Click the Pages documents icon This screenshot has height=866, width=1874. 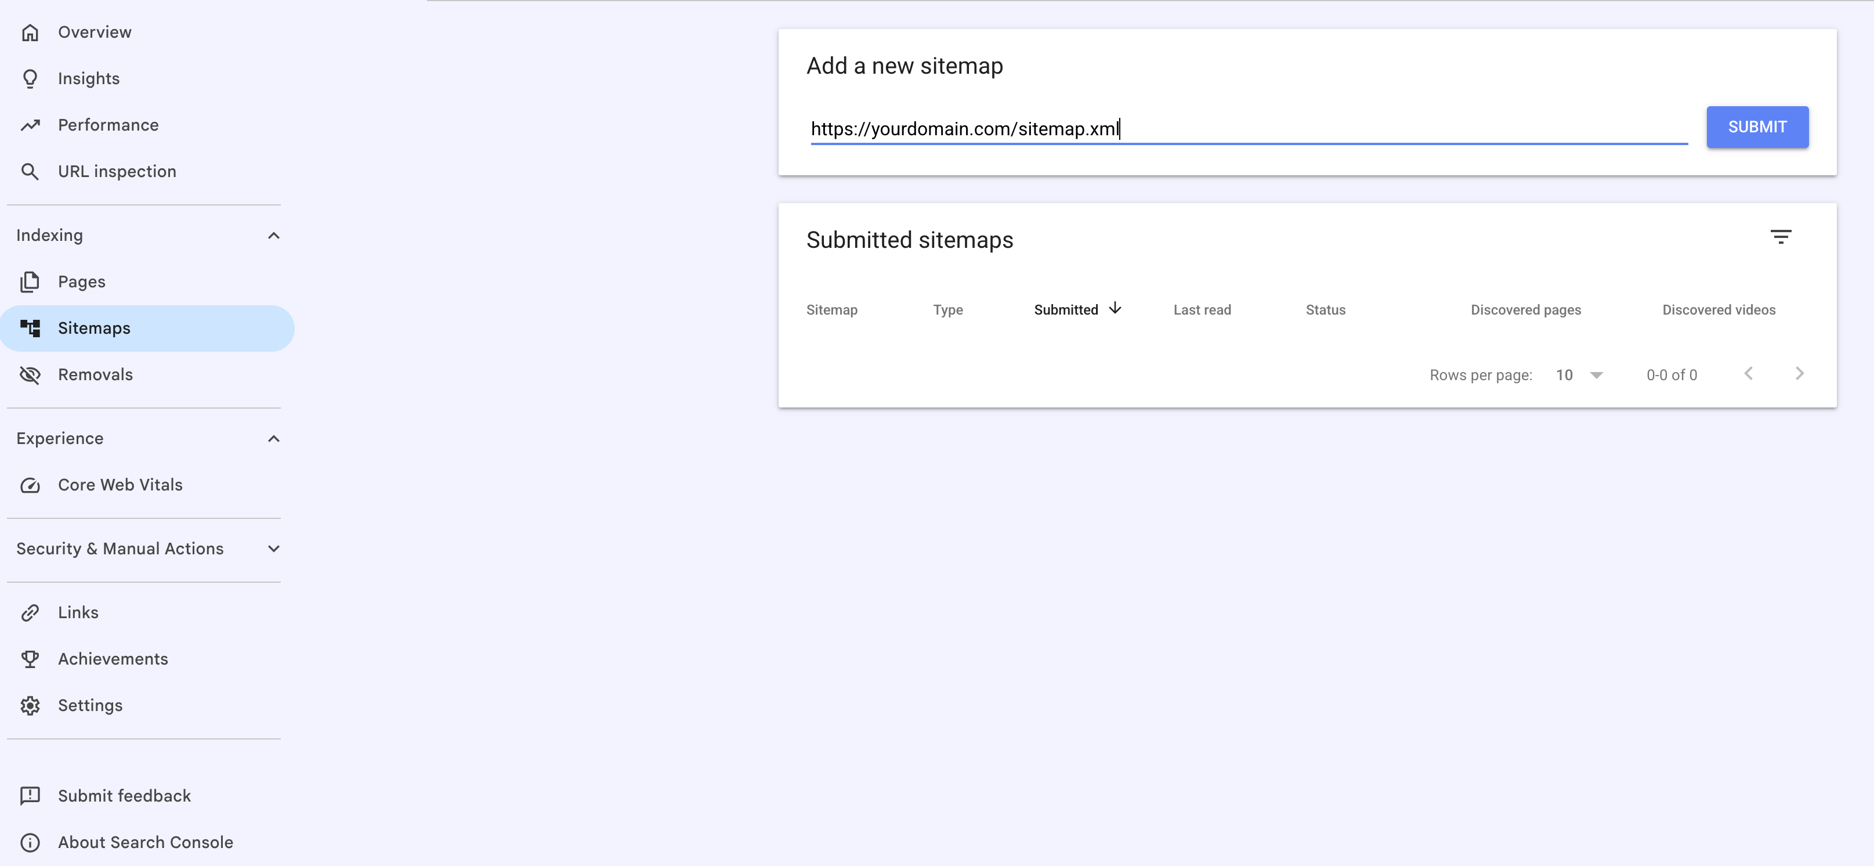(30, 282)
